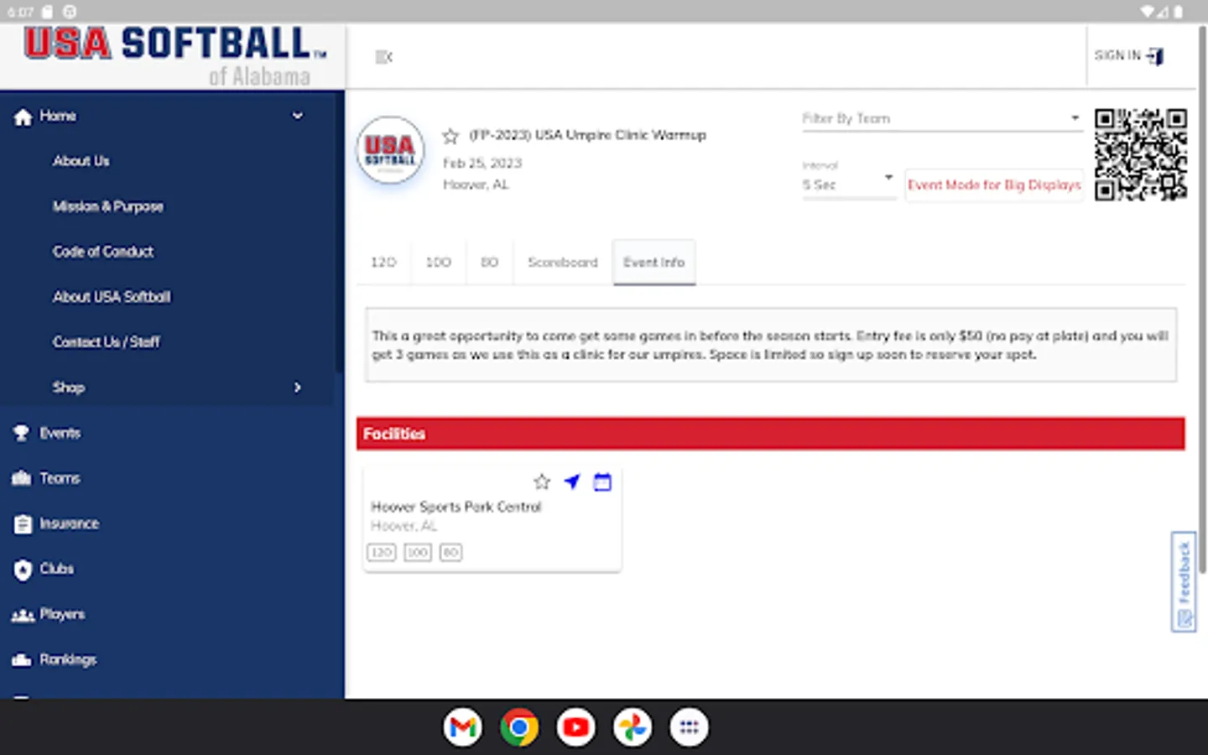Open Google Photos from the dock
This screenshot has width=1208, height=755.
coord(632,727)
